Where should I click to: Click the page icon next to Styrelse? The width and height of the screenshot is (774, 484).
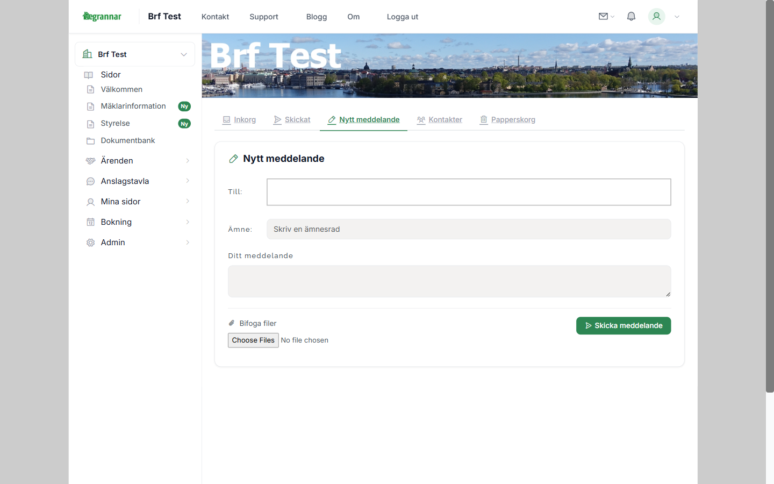(90, 124)
